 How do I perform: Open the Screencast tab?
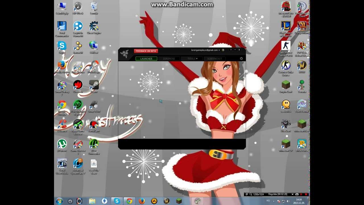214,59
